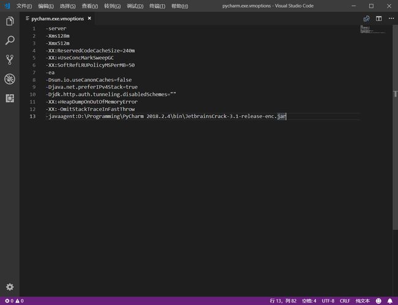
Task: Click on the -ea line
Action: point(50,73)
